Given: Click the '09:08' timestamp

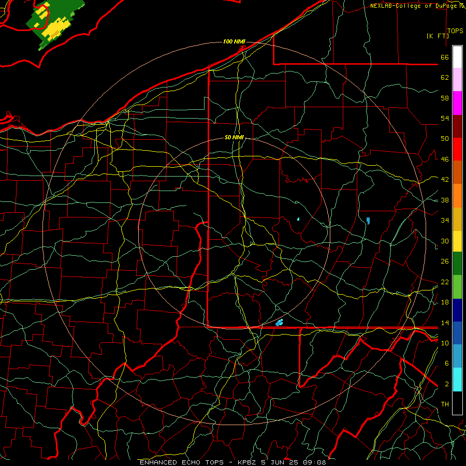Looking at the screenshot, I should (x=314, y=462).
